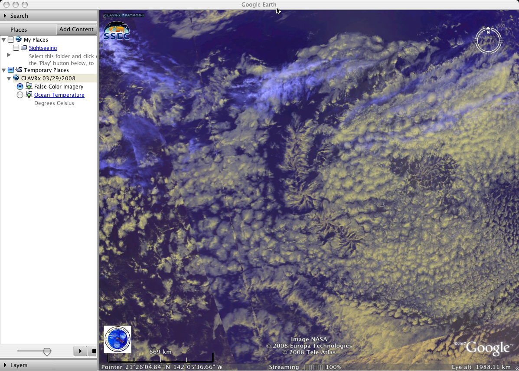This screenshot has width=519, height=371.
Task: Click the north compass navigation ring
Action: point(488,40)
